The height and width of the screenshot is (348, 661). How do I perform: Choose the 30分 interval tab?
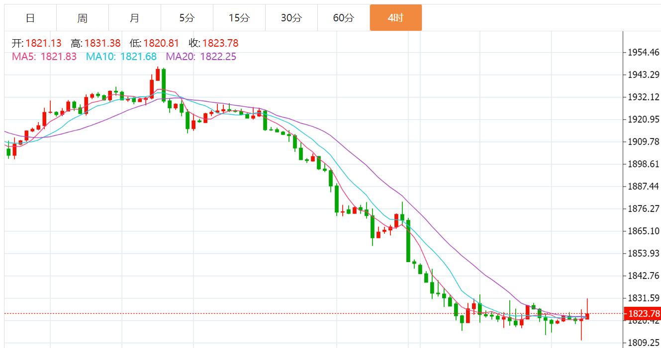tap(291, 18)
